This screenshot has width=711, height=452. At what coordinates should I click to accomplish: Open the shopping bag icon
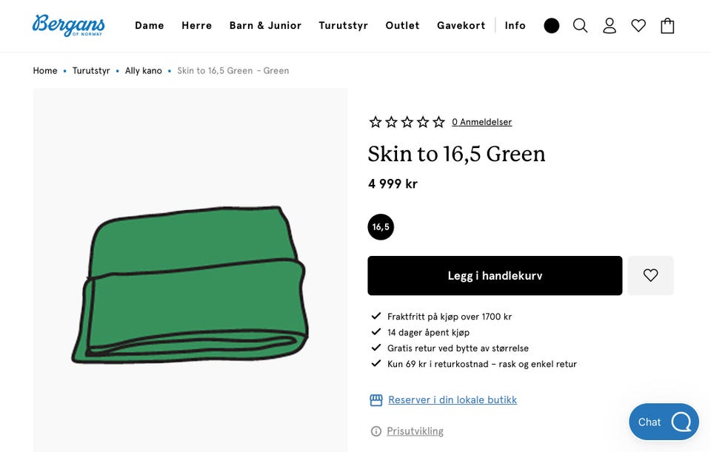(667, 26)
